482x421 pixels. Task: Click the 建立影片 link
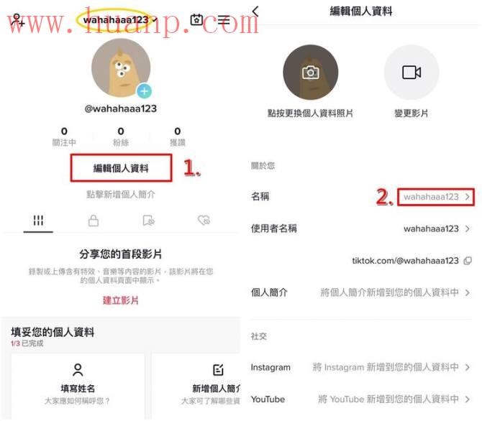pos(121,300)
